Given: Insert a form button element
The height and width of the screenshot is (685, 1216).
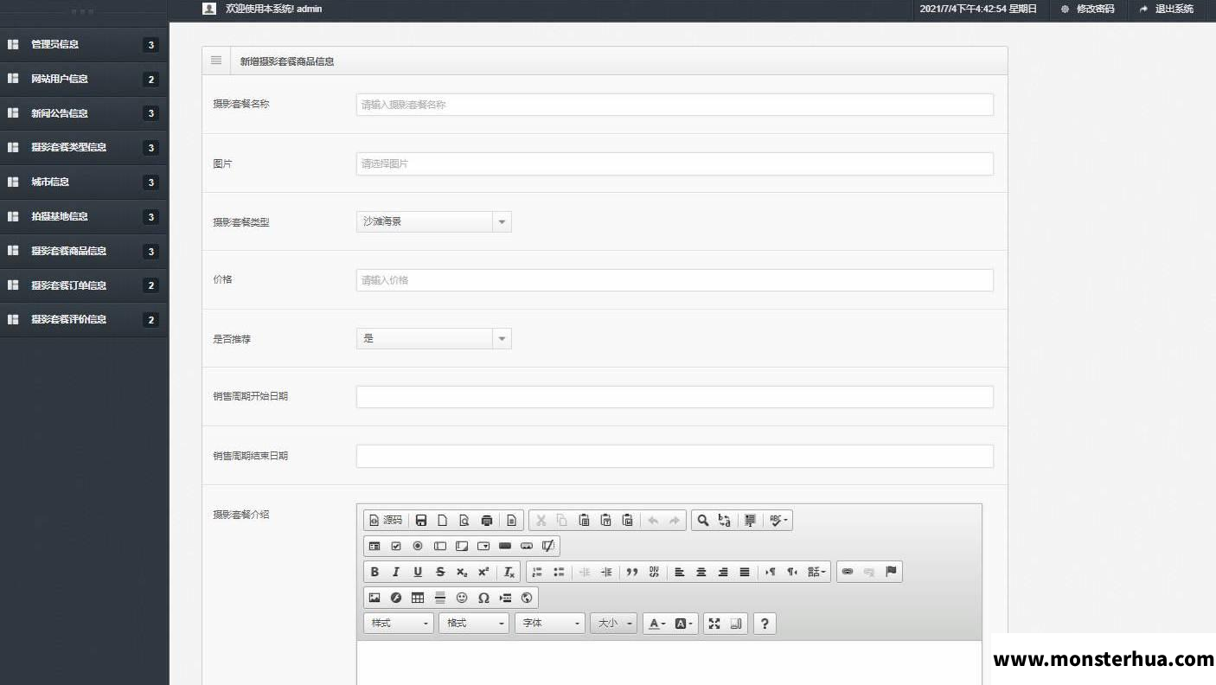Looking at the screenshot, I should pyautogui.click(x=505, y=546).
